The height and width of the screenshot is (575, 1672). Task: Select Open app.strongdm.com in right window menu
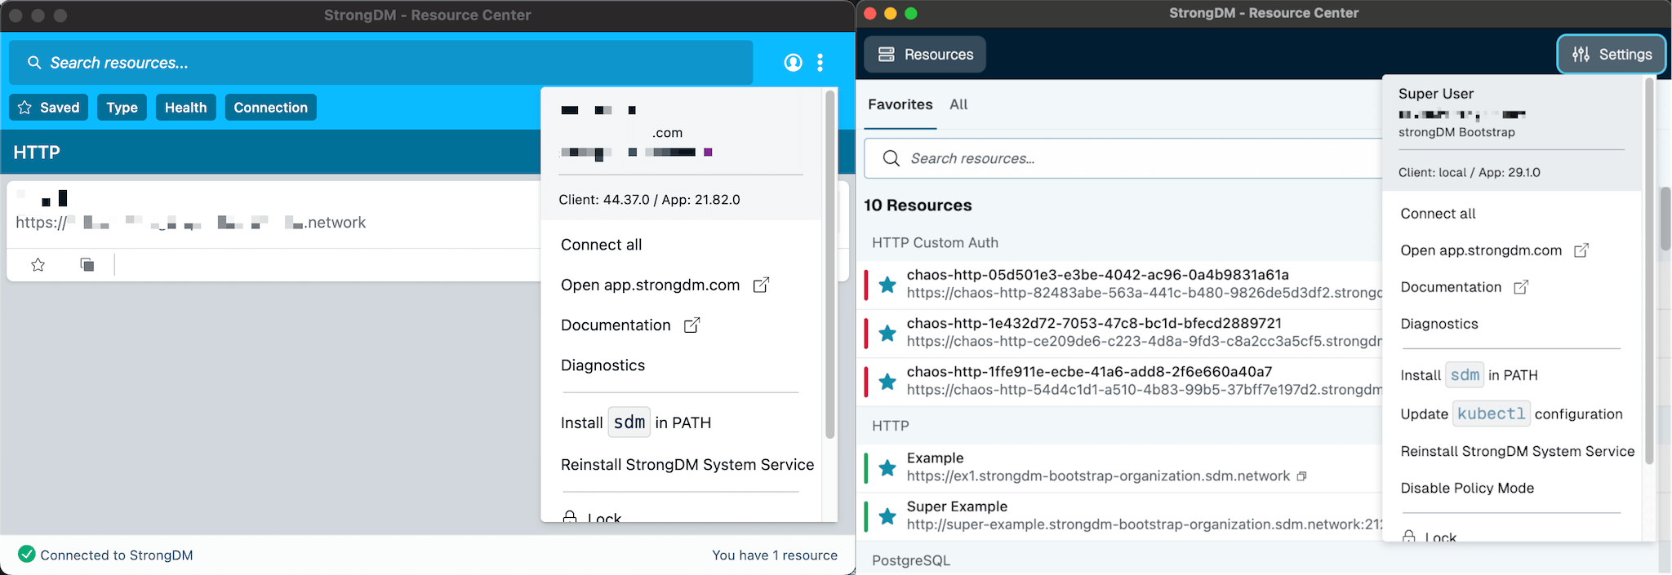pos(1482,250)
